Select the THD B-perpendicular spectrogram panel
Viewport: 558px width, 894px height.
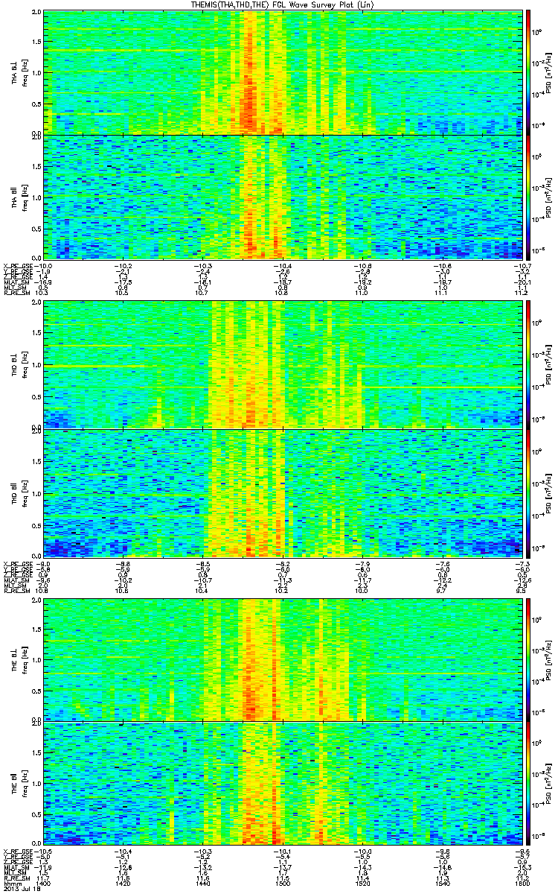(x=283, y=364)
